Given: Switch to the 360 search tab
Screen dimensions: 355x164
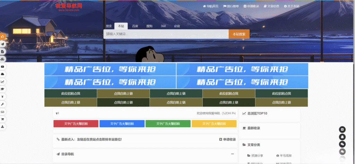Looking at the screenshot, I should (x=163, y=26).
